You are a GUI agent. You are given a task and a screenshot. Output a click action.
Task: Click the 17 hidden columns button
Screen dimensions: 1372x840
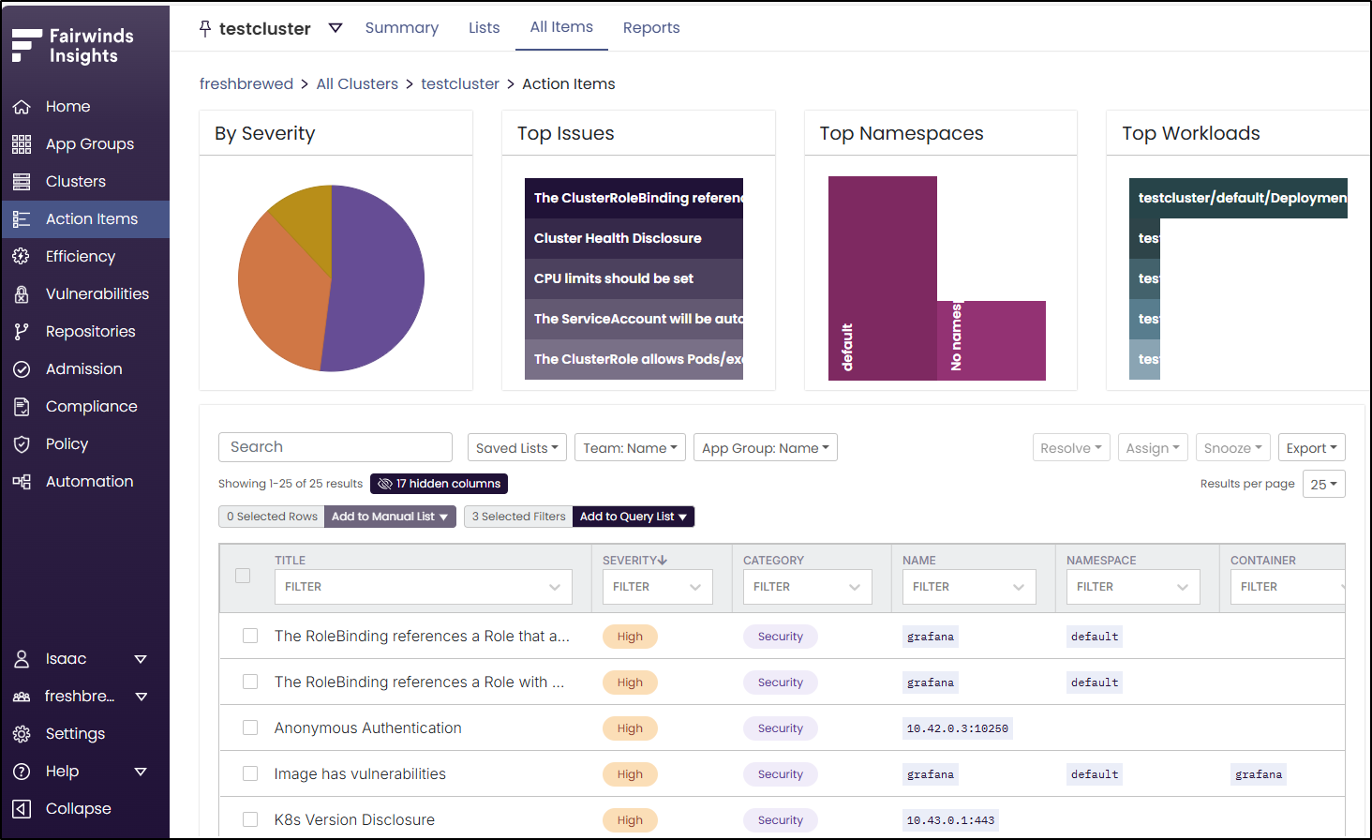coord(440,484)
